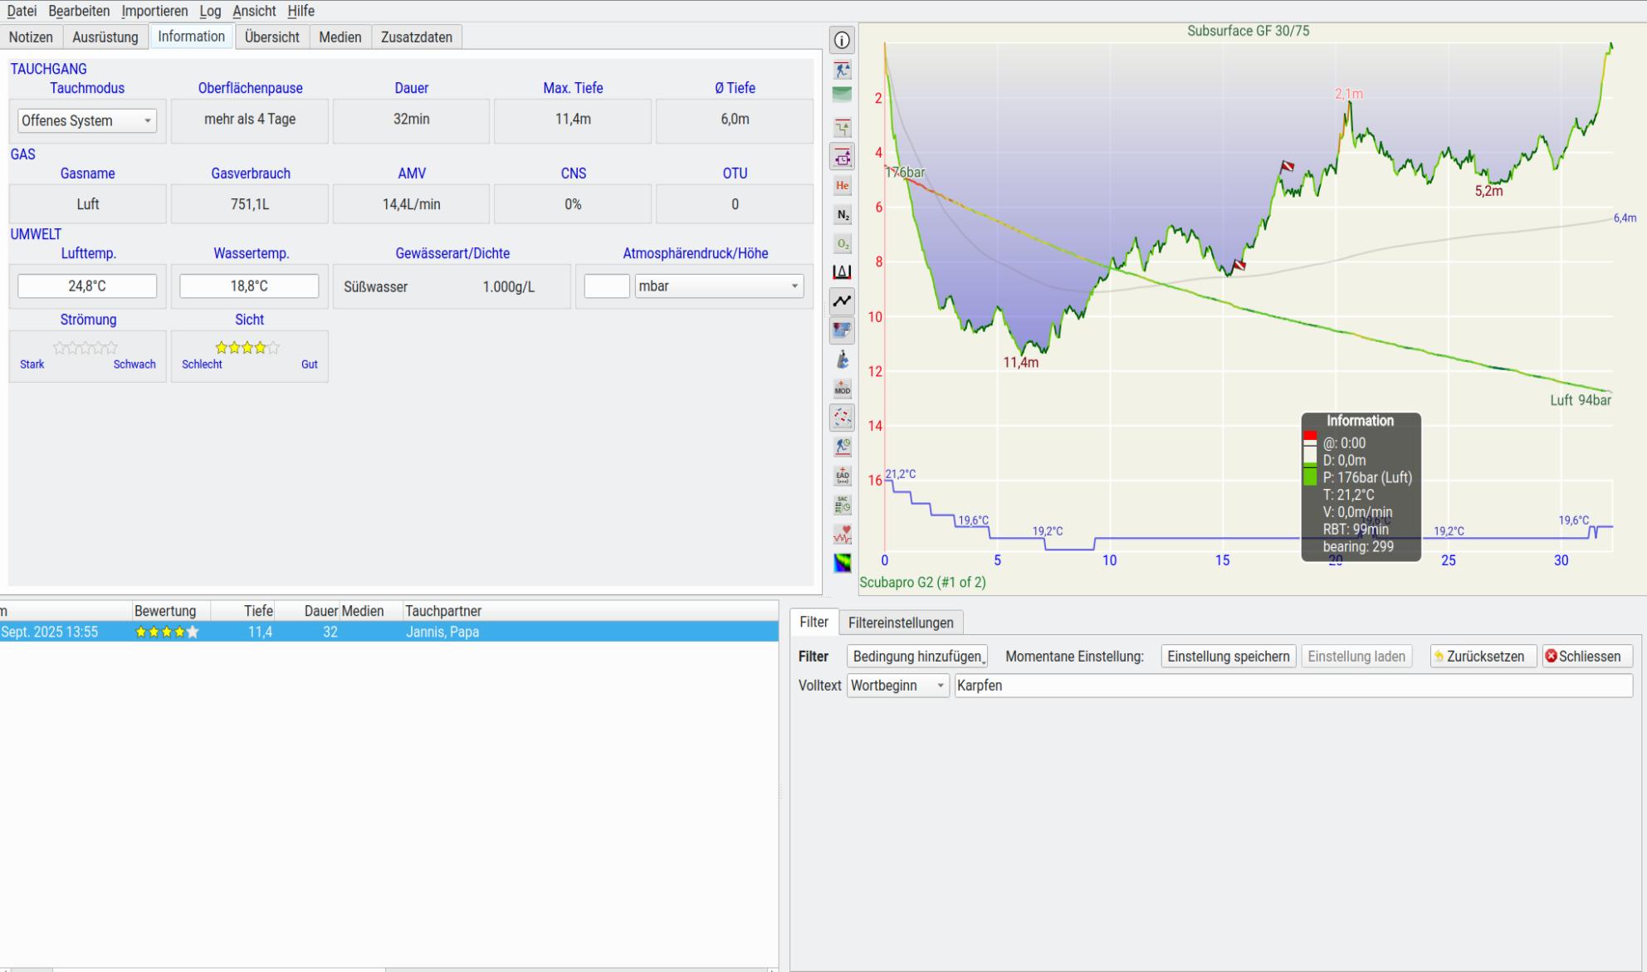Show oxygen partial pressure overlay

click(842, 243)
